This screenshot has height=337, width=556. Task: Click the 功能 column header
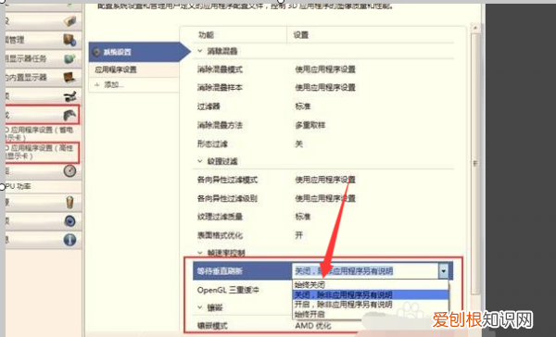click(x=206, y=35)
